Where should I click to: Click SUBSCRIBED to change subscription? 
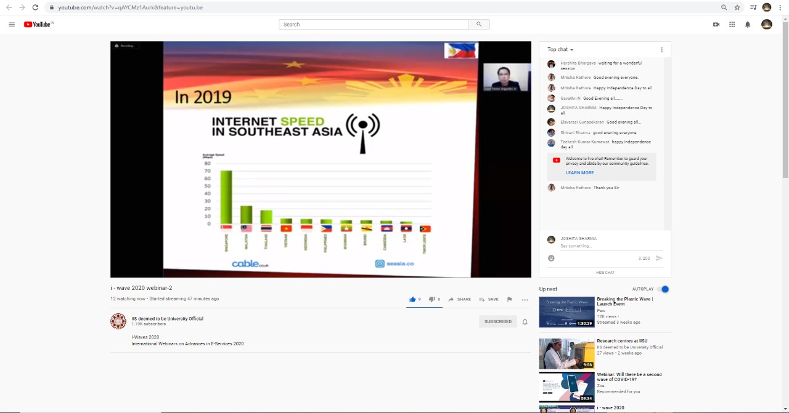tap(497, 322)
